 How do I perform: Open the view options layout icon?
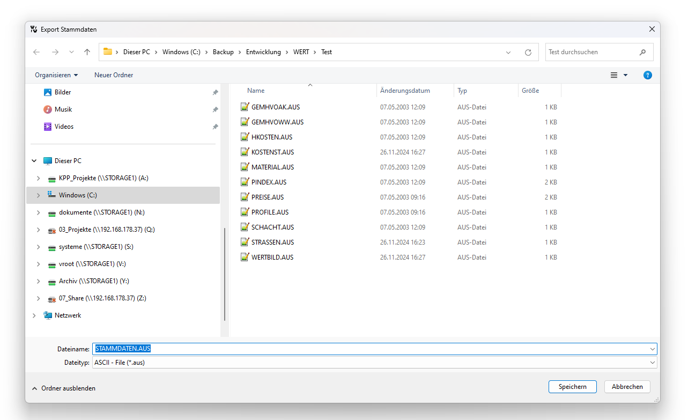(x=614, y=75)
